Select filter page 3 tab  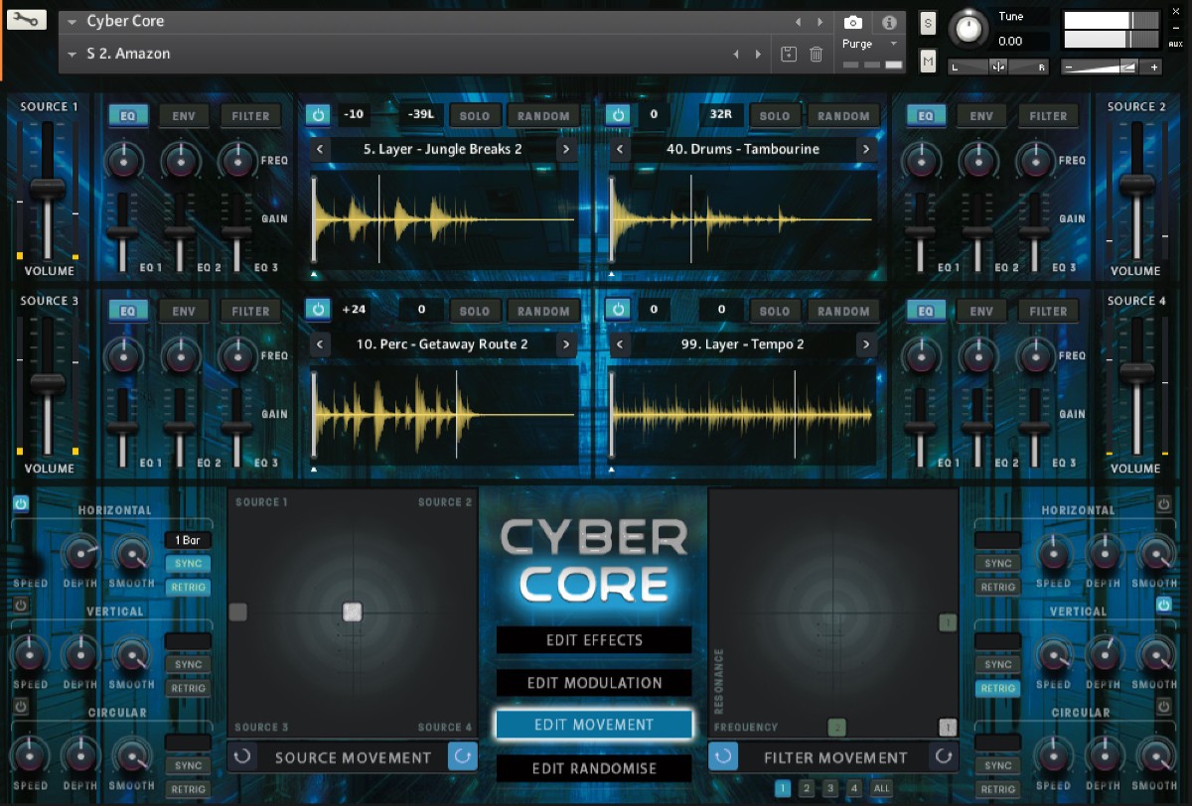(830, 789)
